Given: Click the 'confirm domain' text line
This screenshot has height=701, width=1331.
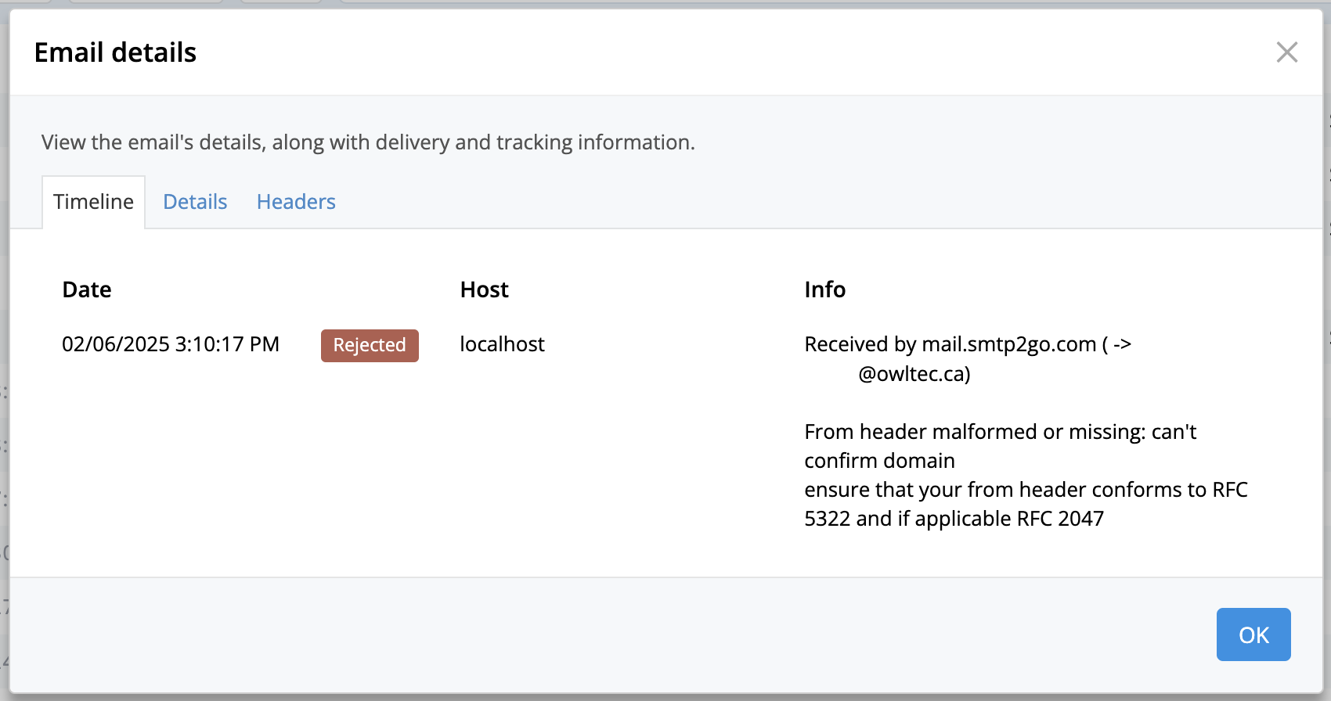Looking at the screenshot, I should click(880, 461).
